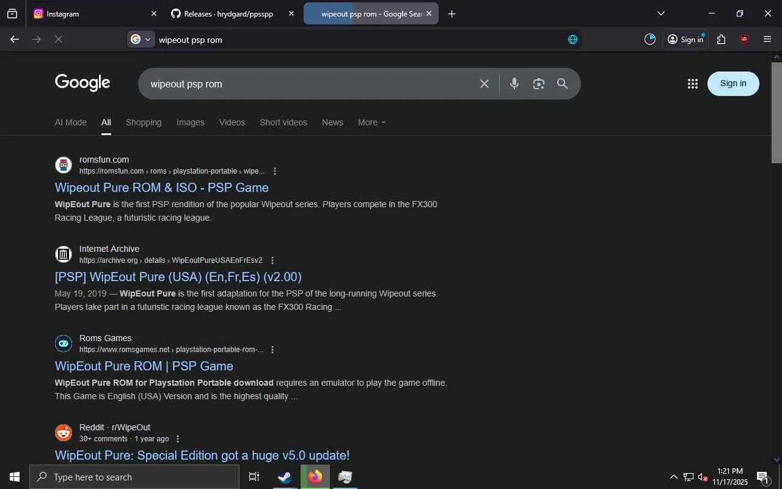This screenshot has height=489, width=782.
Task: Open more options for the Reddit result
Action: (x=178, y=439)
